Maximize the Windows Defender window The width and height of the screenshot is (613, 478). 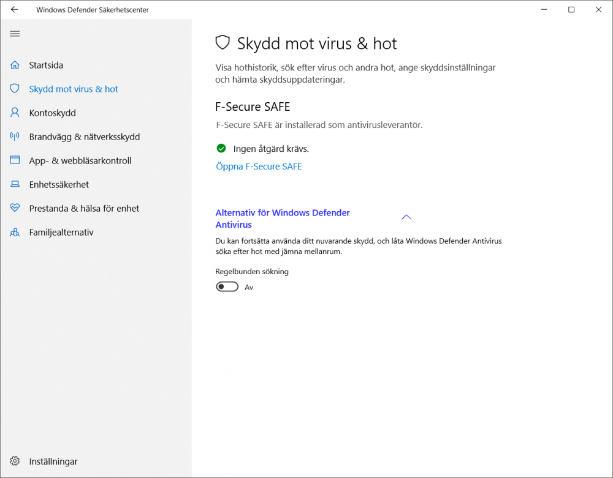tap(571, 10)
